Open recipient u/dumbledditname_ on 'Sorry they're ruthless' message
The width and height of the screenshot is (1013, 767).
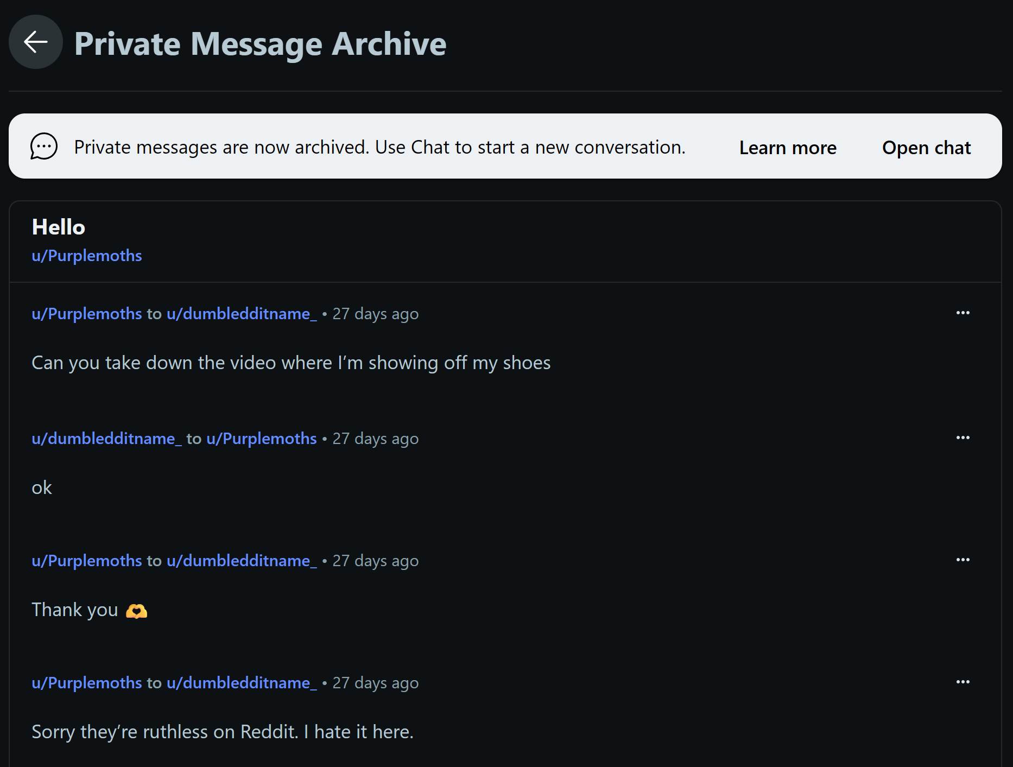pyautogui.click(x=242, y=683)
